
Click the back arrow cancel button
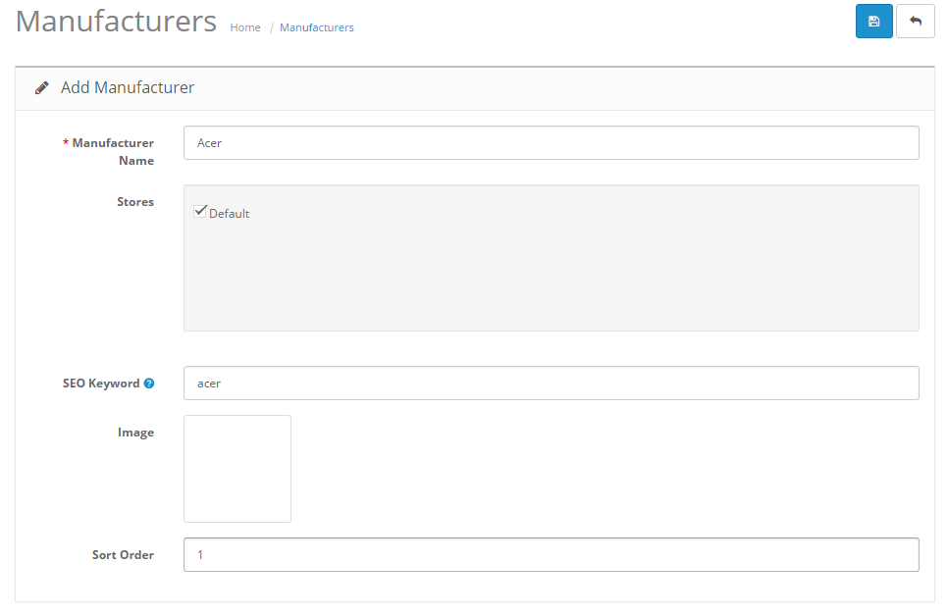click(x=915, y=22)
